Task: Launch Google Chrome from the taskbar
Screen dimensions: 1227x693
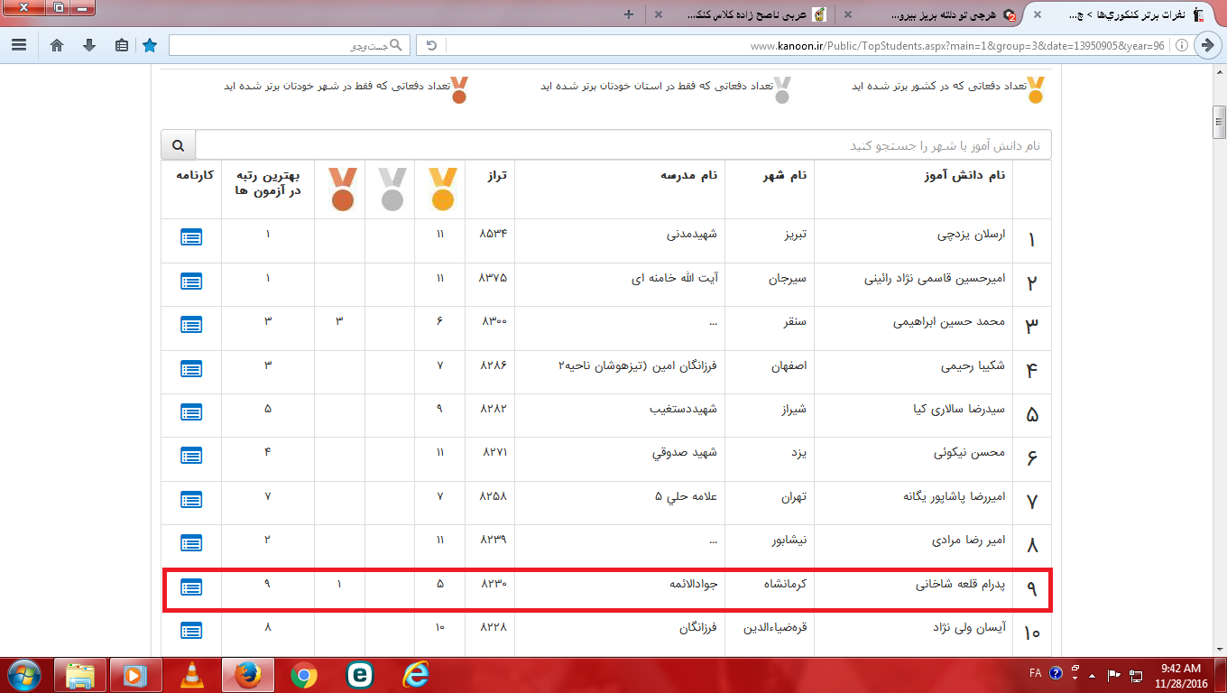Action: (304, 674)
